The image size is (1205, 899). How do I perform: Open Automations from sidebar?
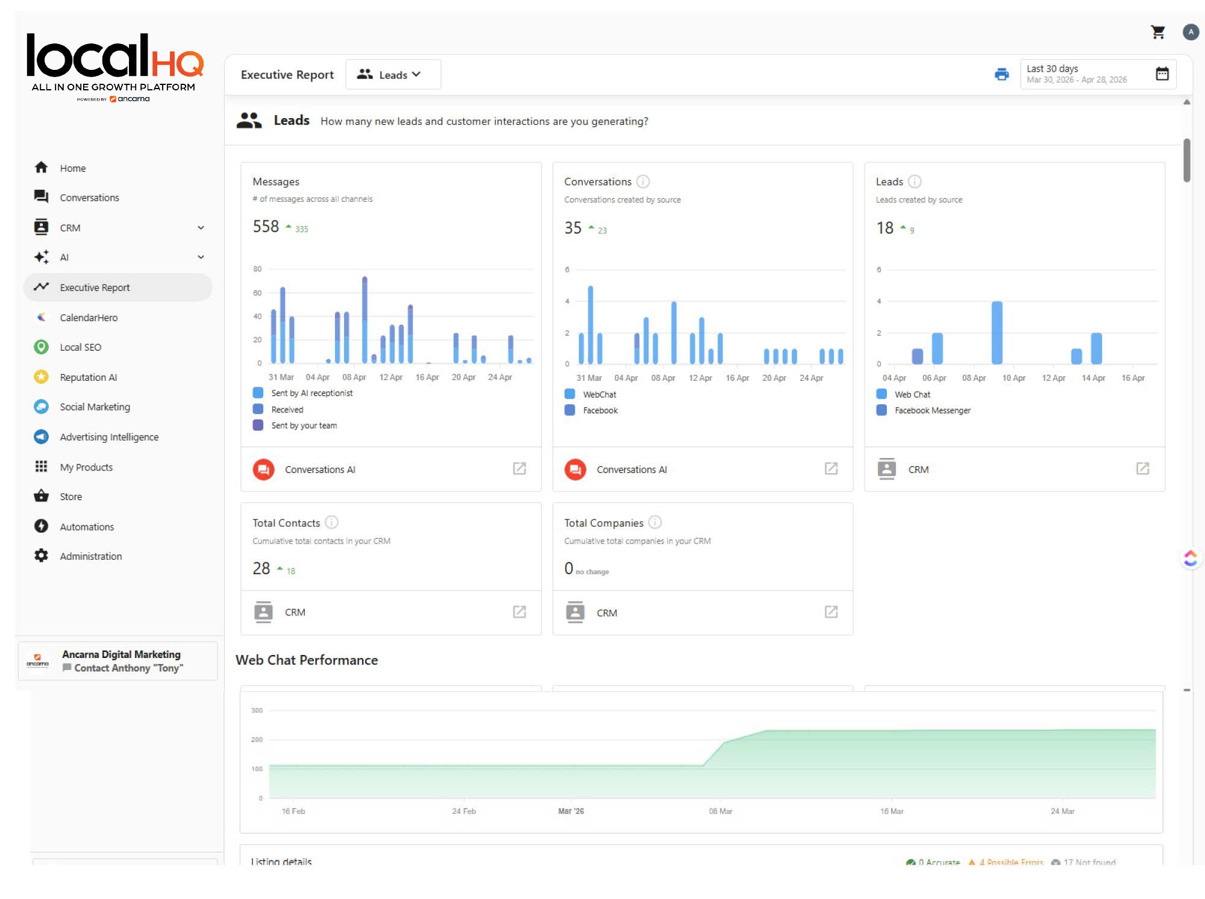coord(87,527)
